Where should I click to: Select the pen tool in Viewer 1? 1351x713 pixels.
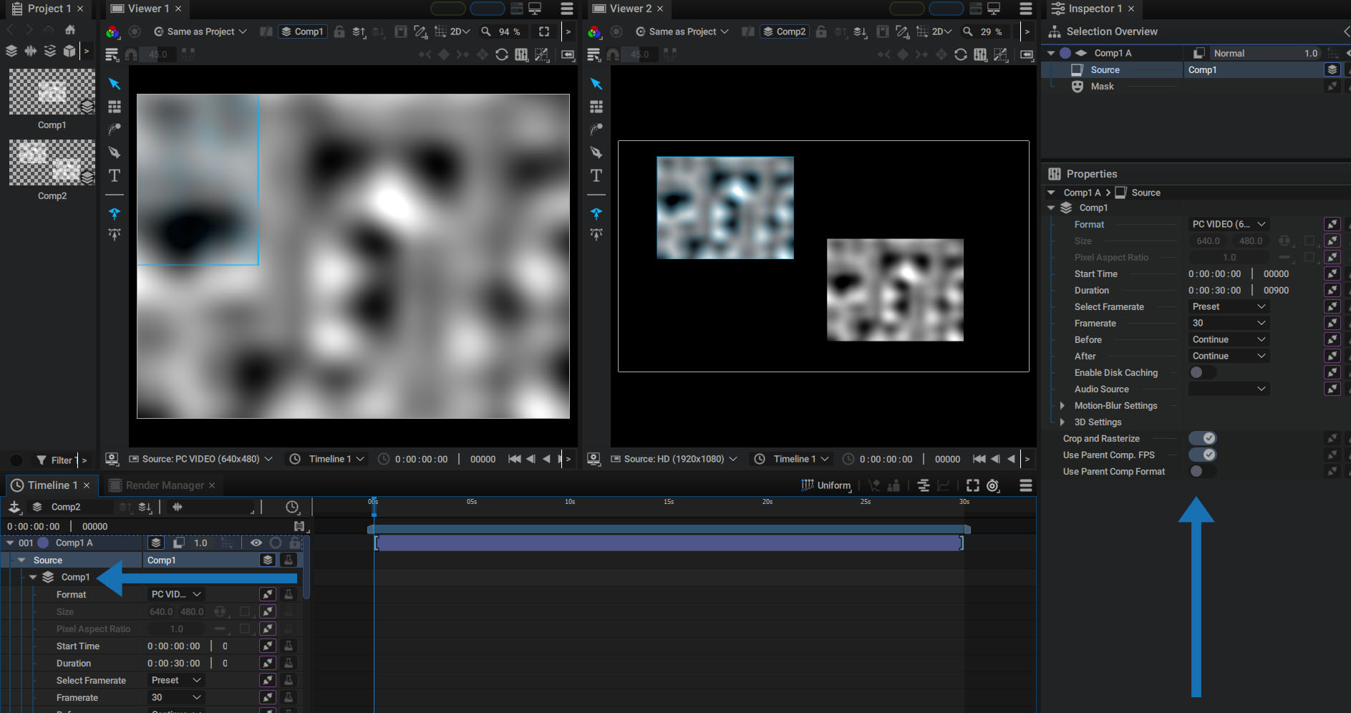tap(115, 152)
